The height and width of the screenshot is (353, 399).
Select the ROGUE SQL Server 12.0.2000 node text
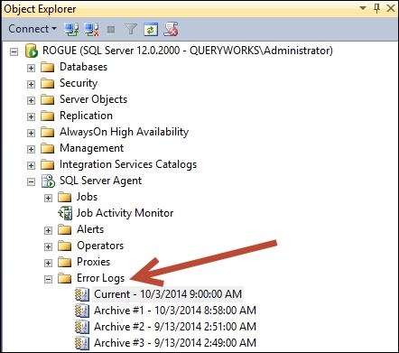pos(188,51)
